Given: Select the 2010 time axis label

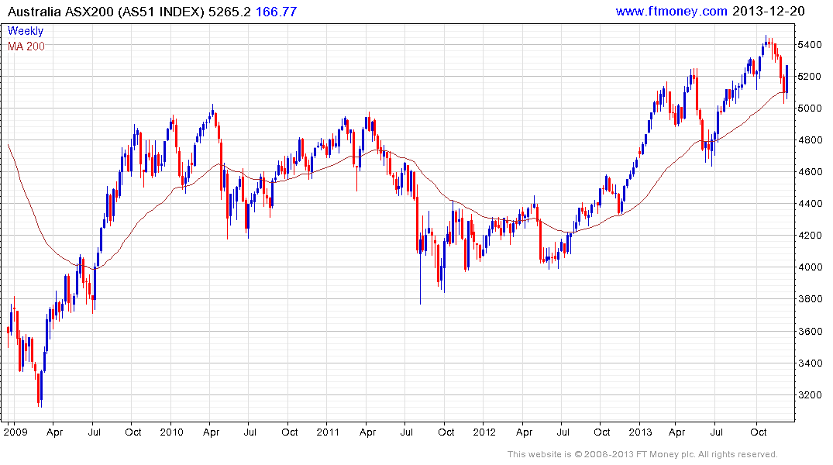Looking at the screenshot, I should point(171,432).
